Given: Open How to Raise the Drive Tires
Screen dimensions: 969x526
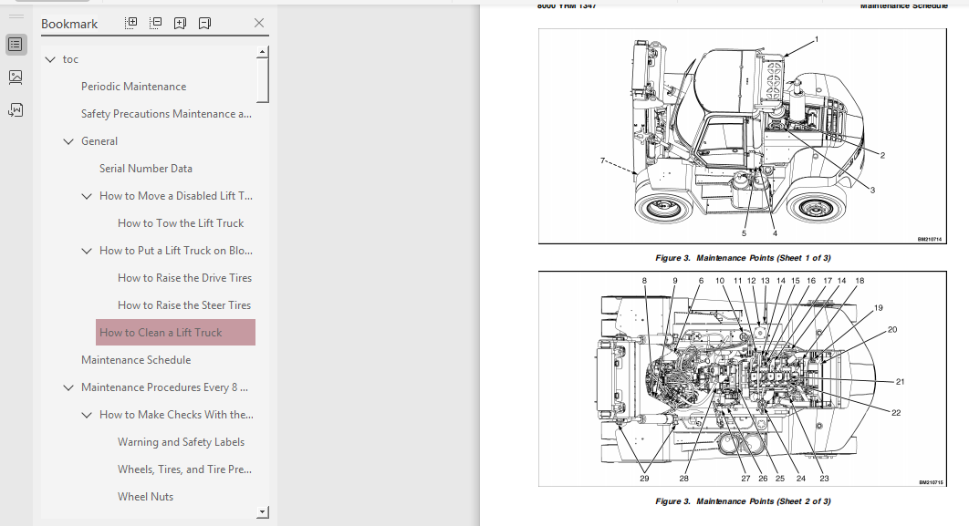Looking at the screenshot, I should click(185, 278).
